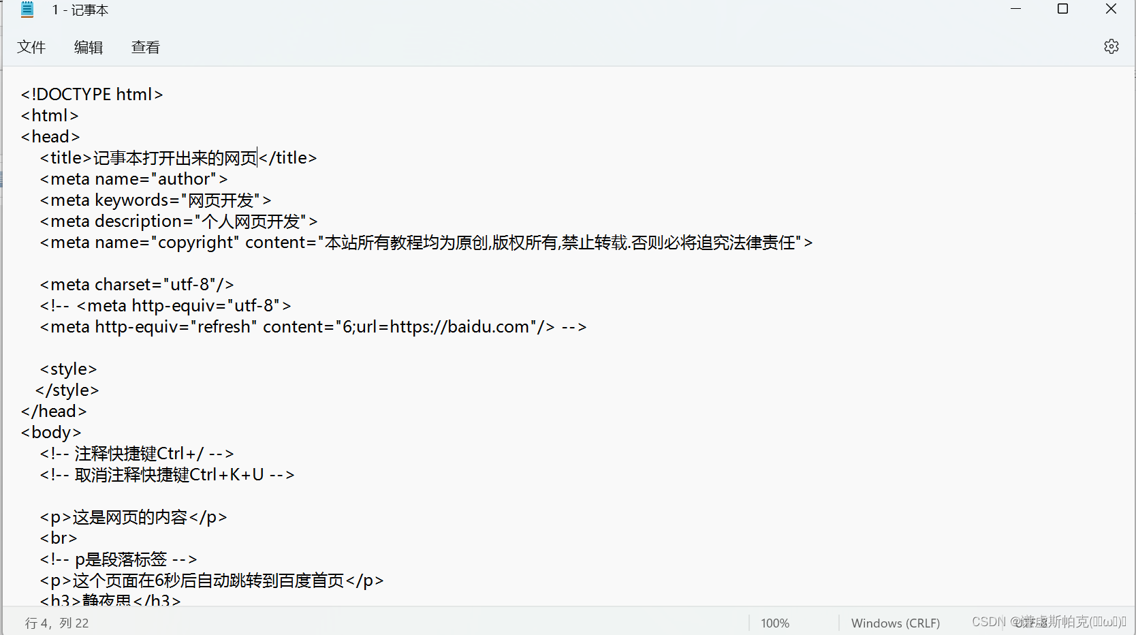This screenshot has height=635, width=1136.
Task: Open the 查看 menu
Action: pos(146,47)
